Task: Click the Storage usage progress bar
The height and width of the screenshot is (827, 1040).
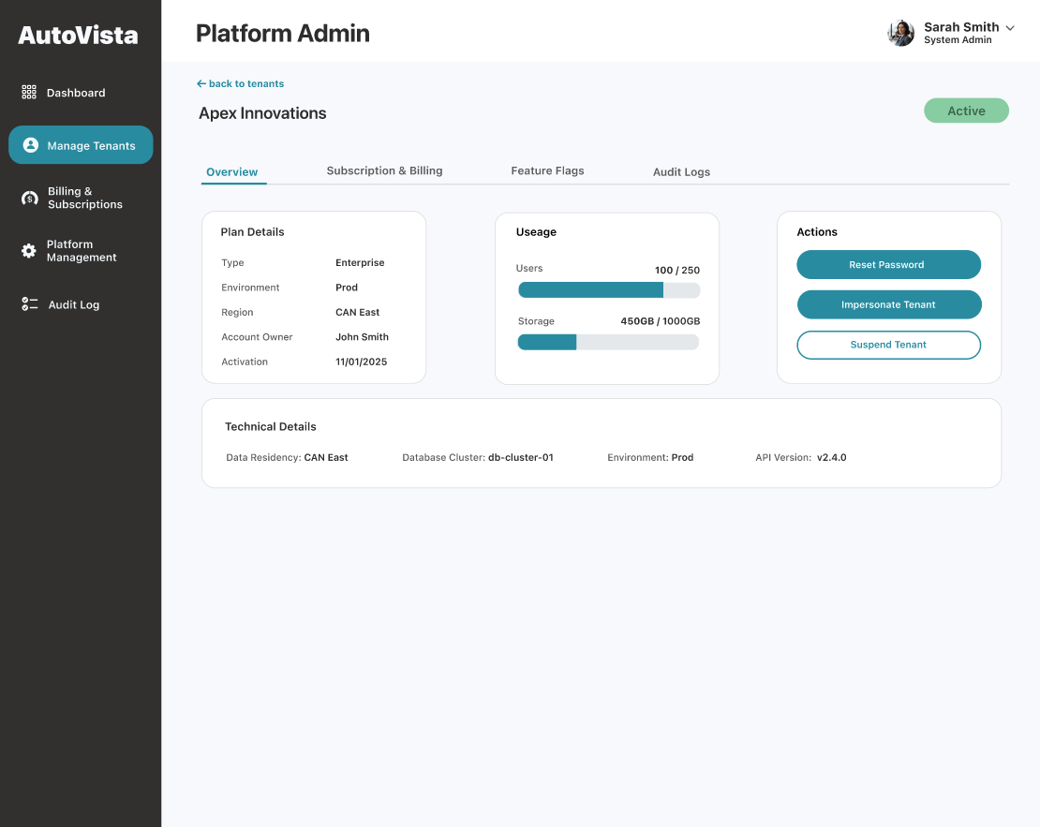Action: pos(608,342)
